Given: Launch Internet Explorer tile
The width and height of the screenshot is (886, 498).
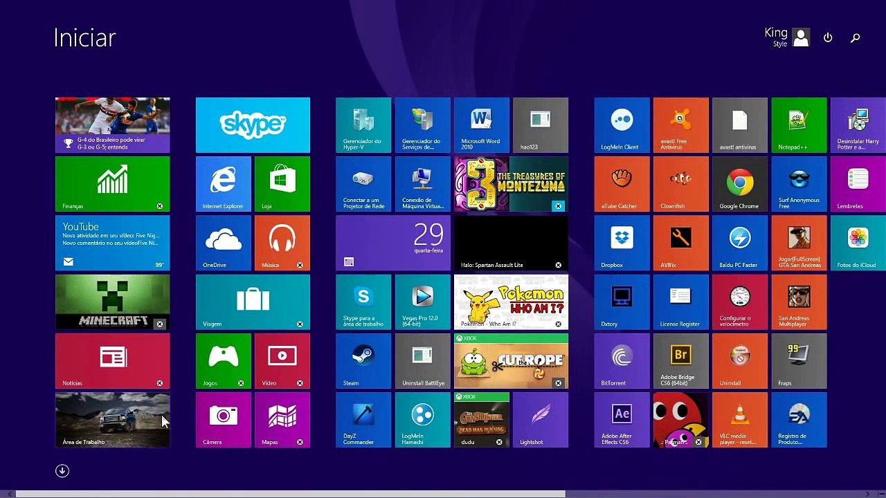Looking at the screenshot, I should [x=224, y=184].
